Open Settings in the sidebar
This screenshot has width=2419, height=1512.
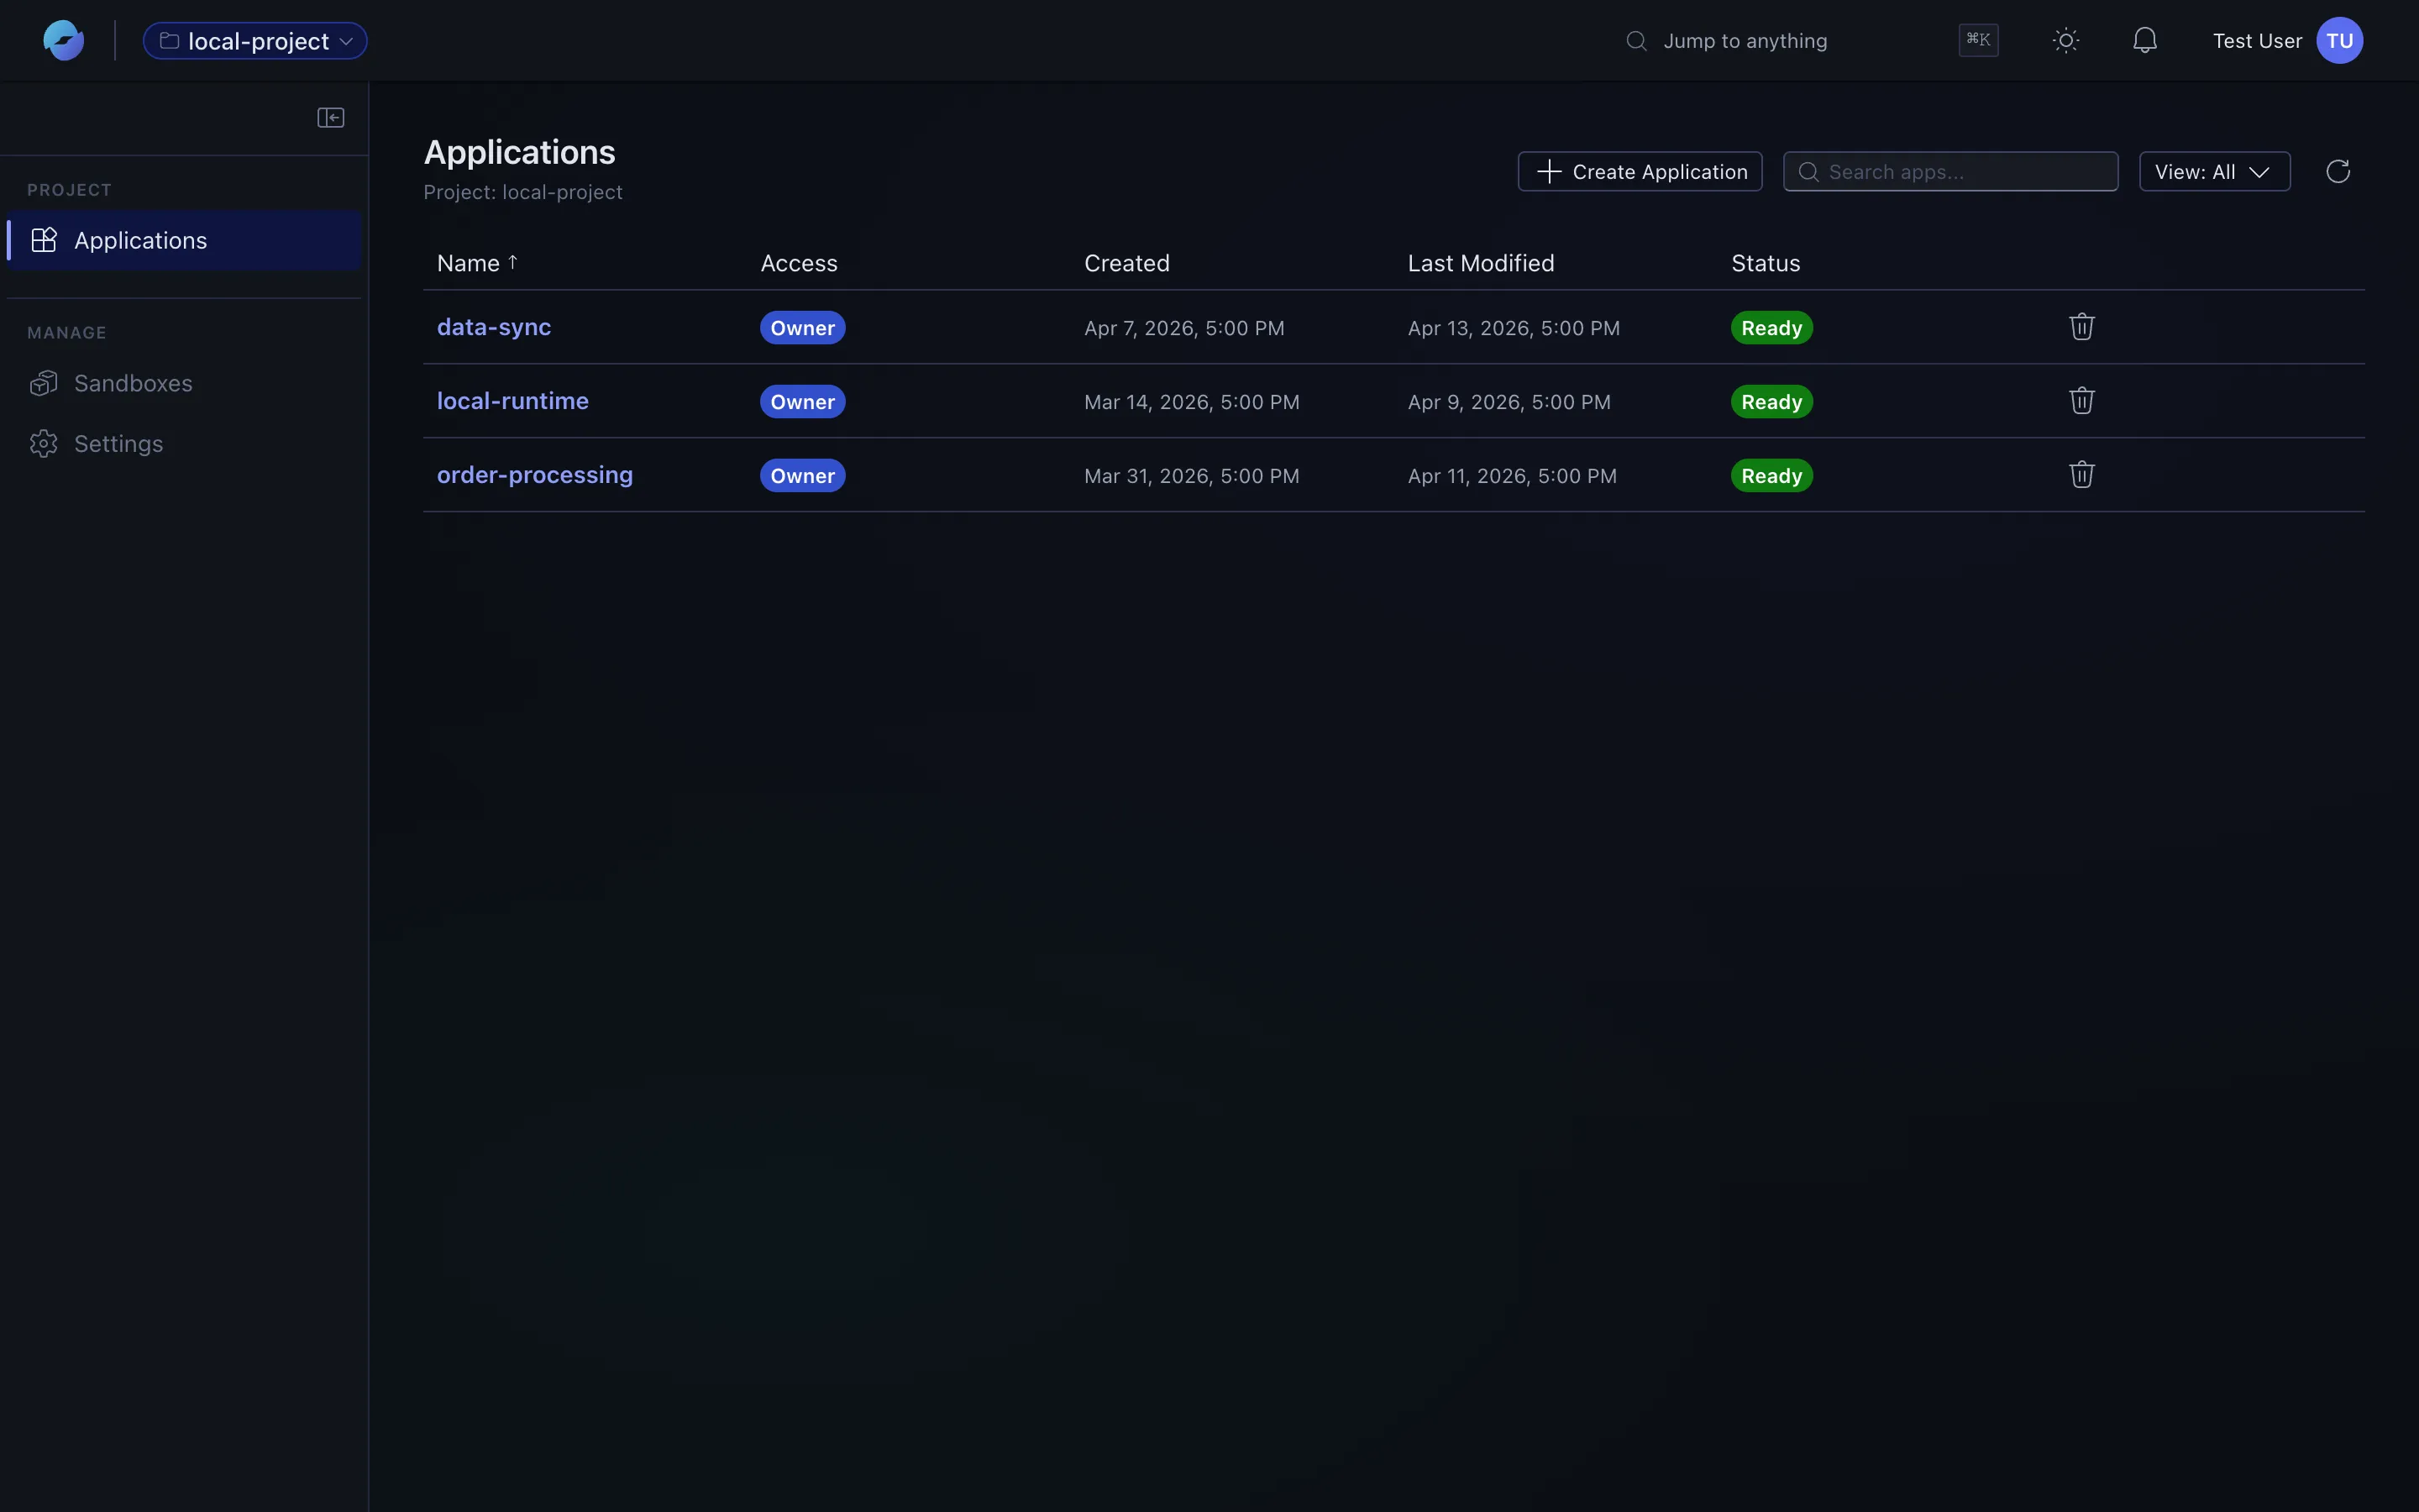click(184, 443)
